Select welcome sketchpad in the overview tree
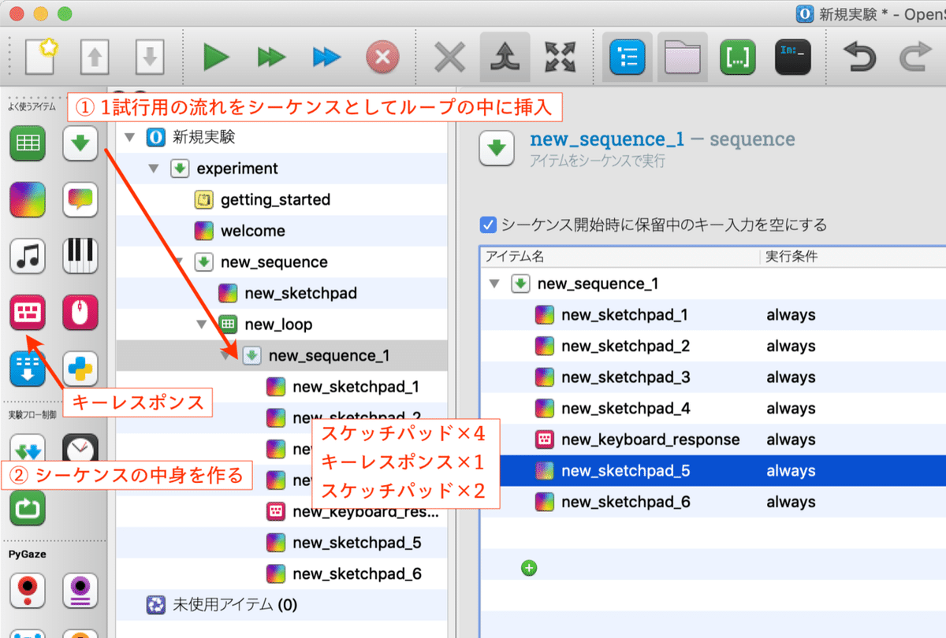The height and width of the screenshot is (638, 946). tap(253, 231)
